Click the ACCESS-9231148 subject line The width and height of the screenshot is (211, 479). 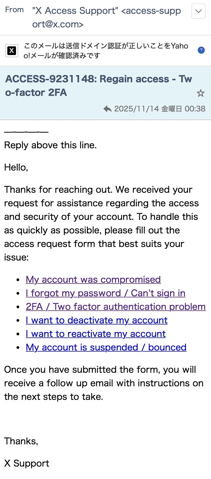pos(99,85)
